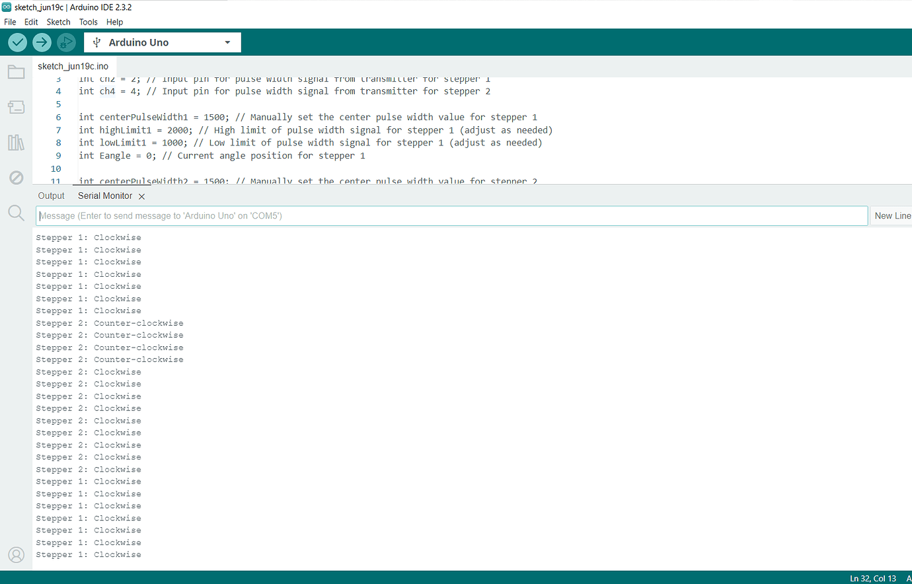Image resolution: width=912 pixels, height=584 pixels.
Task: Click the Upload arrow icon
Action: click(x=41, y=42)
